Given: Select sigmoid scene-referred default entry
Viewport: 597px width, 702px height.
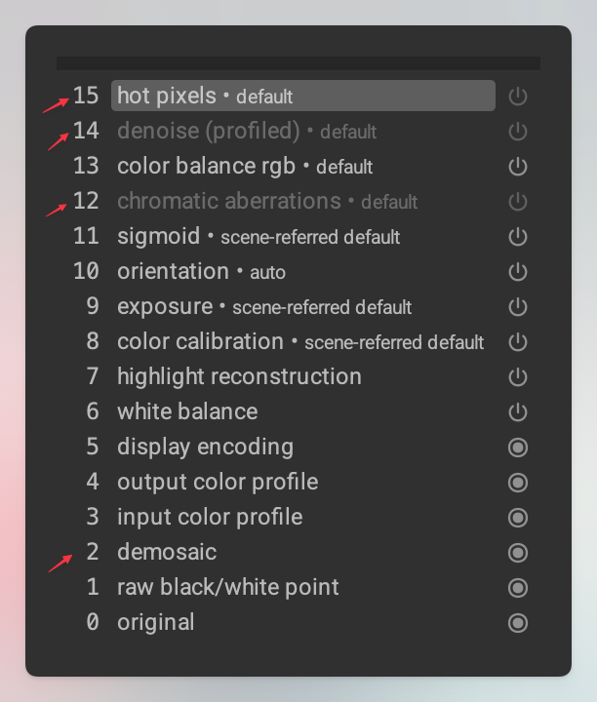Looking at the screenshot, I should 258,237.
